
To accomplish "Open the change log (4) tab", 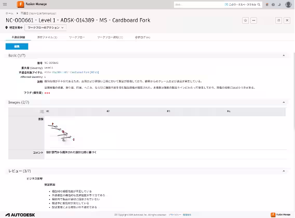I will pyautogui.click(x=142, y=37).
